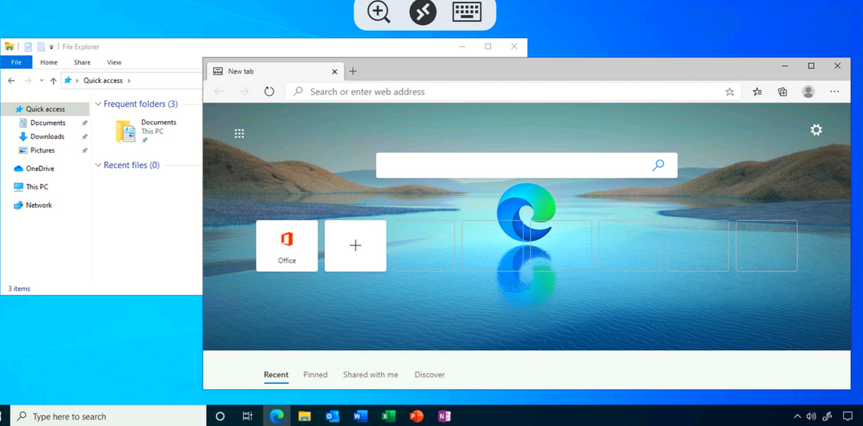Switch to the Pinned tab
The height and width of the screenshot is (426, 863).
315,374
